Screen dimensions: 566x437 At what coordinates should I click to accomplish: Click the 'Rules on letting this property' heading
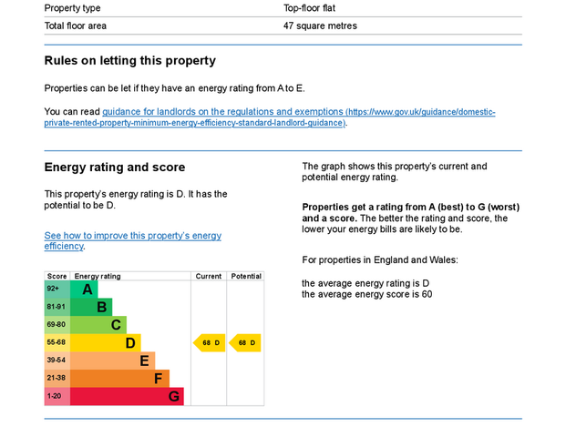(x=129, y=61)
